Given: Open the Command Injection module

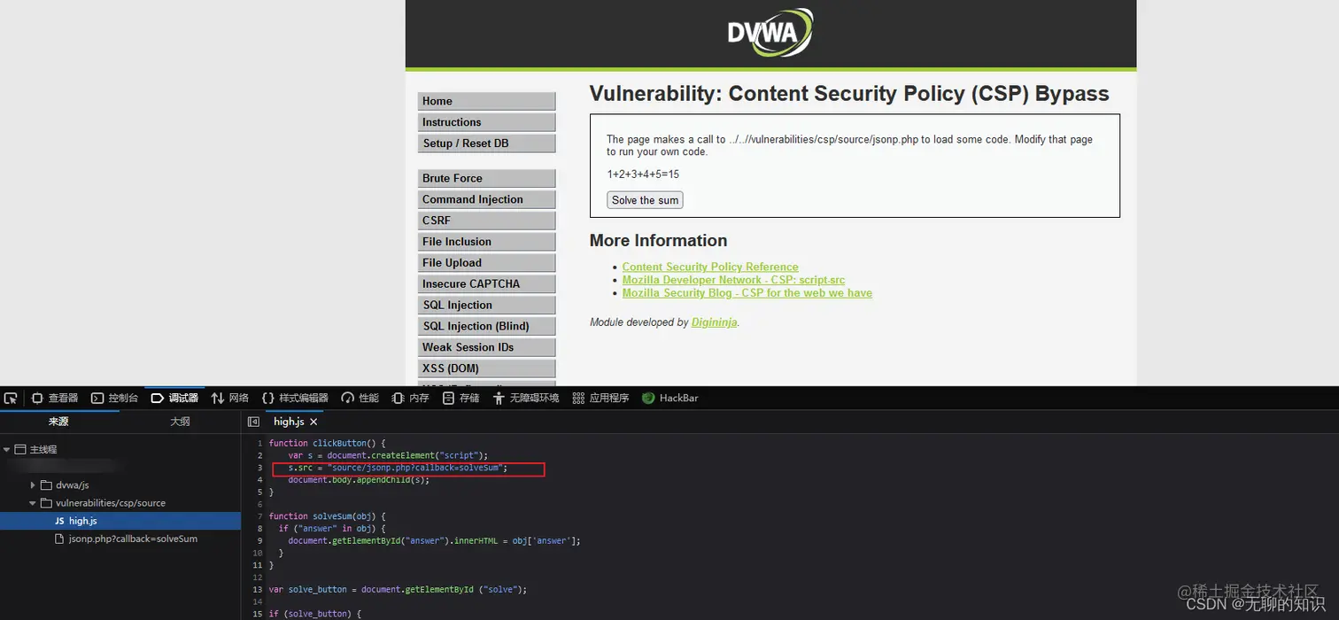Looking at the screenshot, I should click(x=487, y=199).
